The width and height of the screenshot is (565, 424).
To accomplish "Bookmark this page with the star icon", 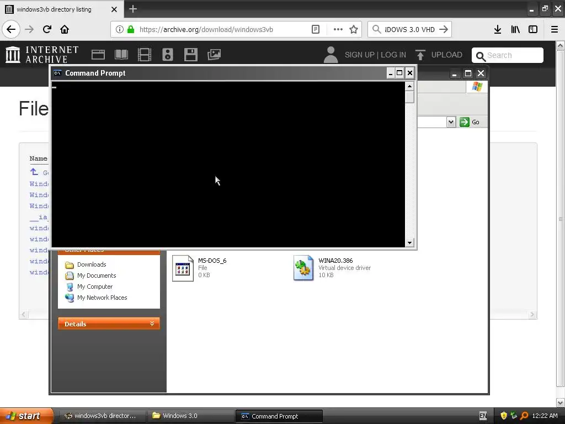I will coord(354,29).
